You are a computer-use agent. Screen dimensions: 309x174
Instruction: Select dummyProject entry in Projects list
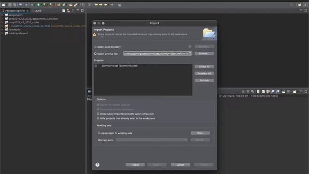[120, 66]
